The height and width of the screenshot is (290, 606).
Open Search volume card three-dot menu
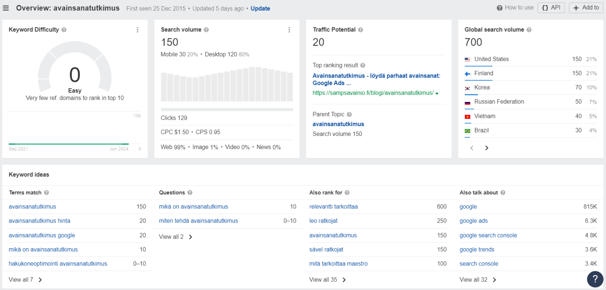pos(289,30)
